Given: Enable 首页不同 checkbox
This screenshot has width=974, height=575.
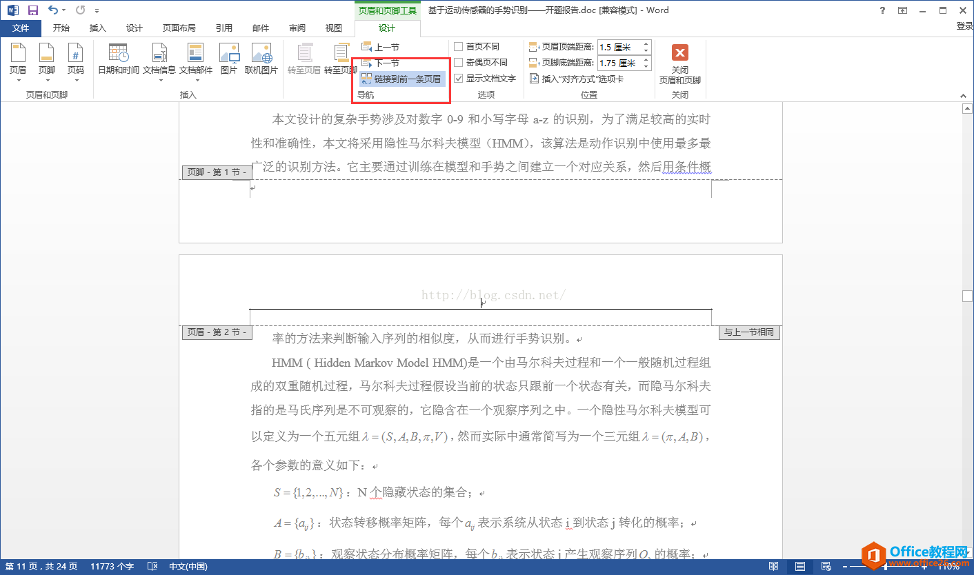Looking at the screenshot, I should (458, 47).
